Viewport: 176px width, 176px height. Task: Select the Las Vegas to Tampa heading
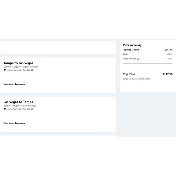[18, 102]
